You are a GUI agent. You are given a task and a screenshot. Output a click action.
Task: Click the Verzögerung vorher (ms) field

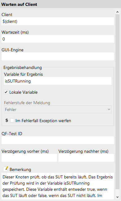pos(29,158)
